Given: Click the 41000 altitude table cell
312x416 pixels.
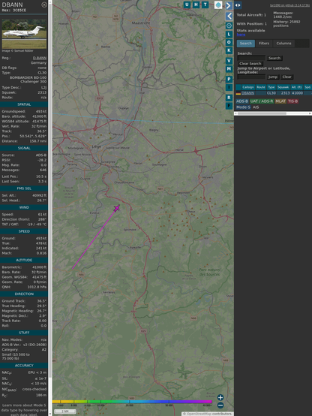Looking at the screenshot, I should coord(297,93).
